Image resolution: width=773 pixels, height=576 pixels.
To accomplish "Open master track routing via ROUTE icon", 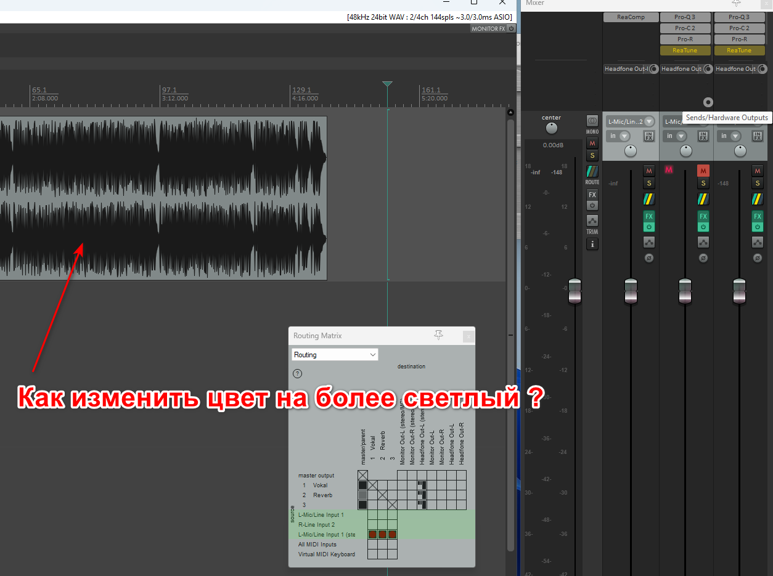I will click(592, 171).
